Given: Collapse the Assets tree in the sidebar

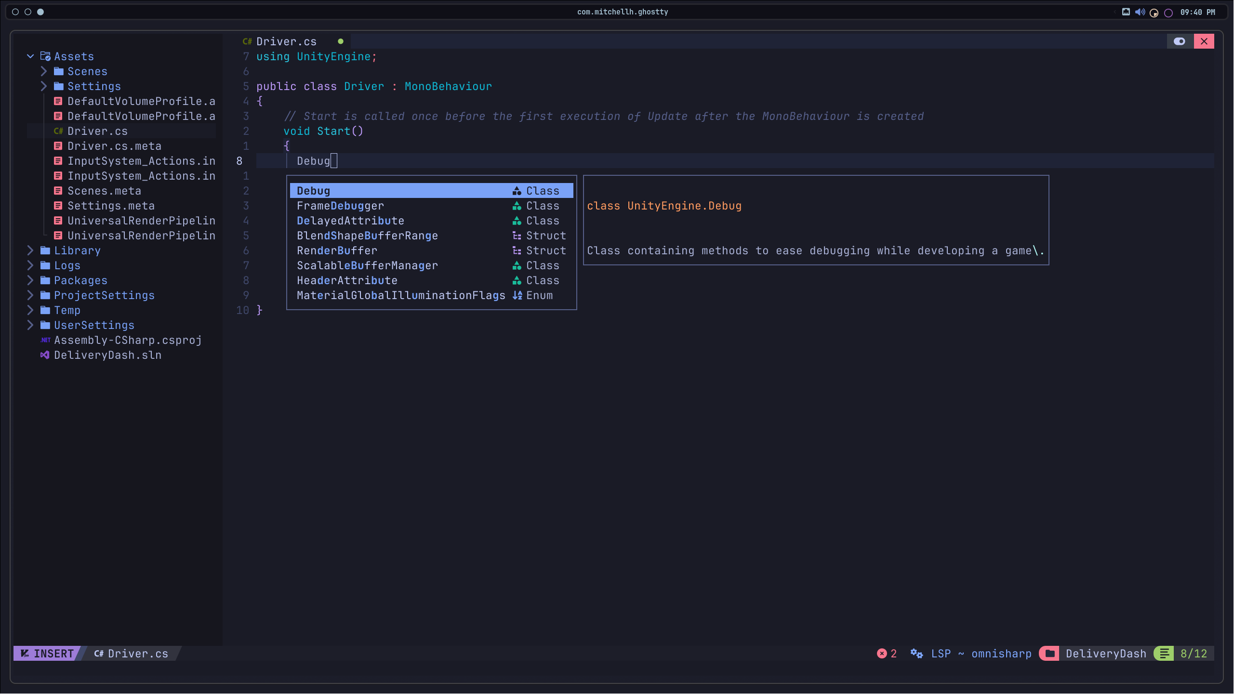Looking at the screenshot, I should (30, 56).
